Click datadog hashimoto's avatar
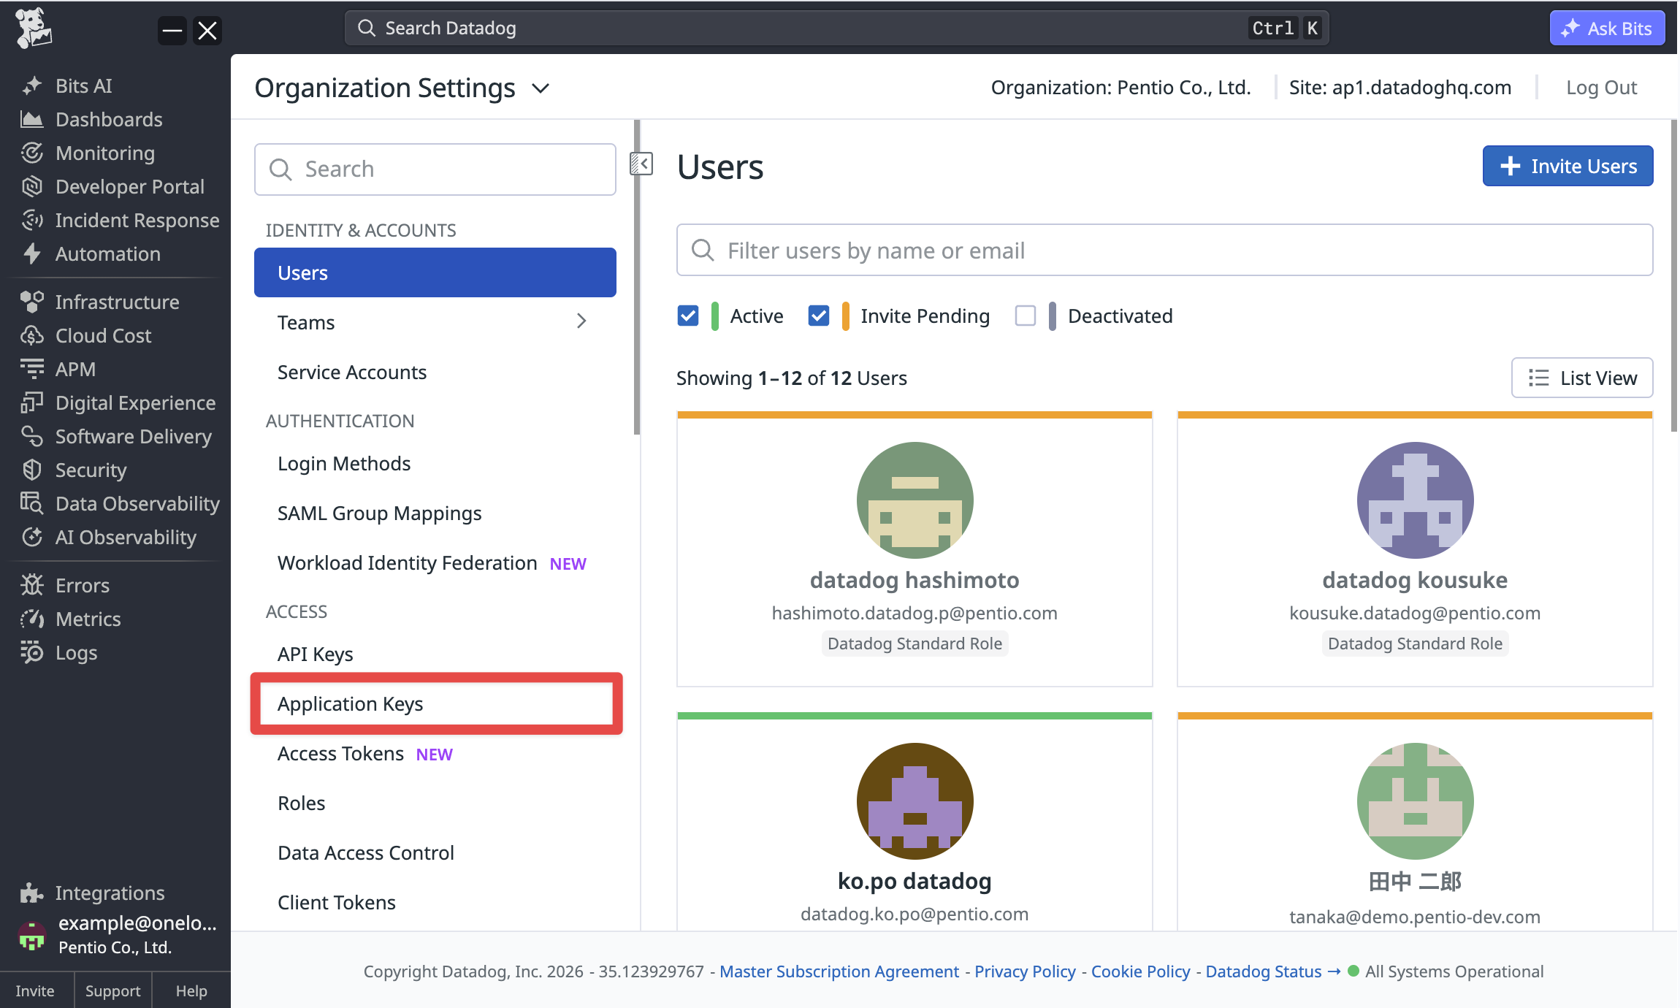The image size is (1680, 1008). point(915,500)
